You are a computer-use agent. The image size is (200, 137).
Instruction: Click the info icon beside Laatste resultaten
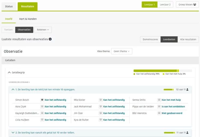pyautogui.click(x=50, y=39)
